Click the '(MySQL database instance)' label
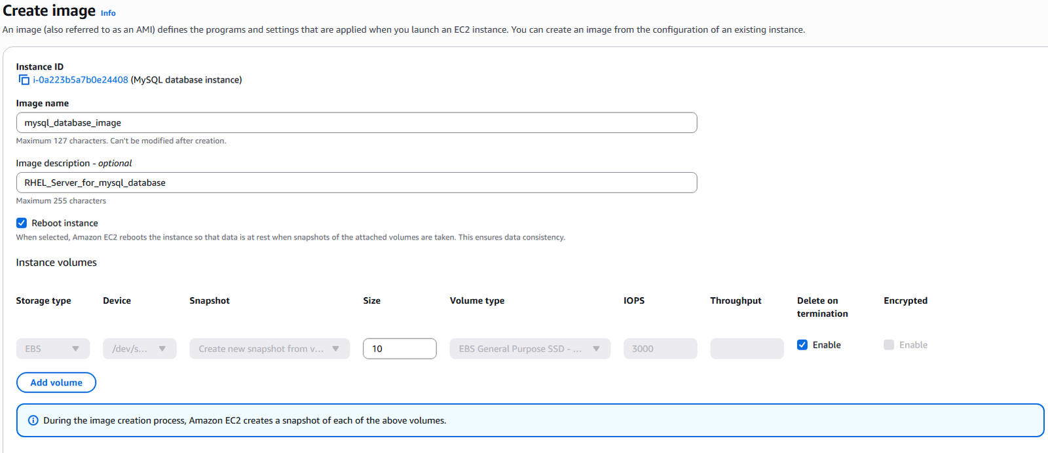The width and height of the screenshot is (1048, 453). [186, 80]
